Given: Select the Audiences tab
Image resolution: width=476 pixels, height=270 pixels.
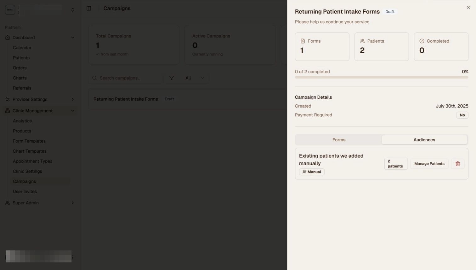Looking at the screenshot, I should (x=424, y=140).
